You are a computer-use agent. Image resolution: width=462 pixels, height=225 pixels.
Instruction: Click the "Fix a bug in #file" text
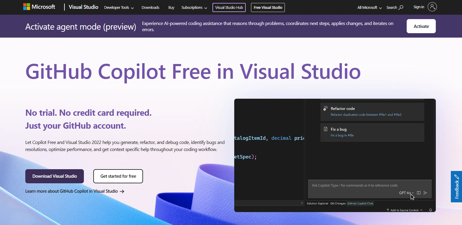(342, 135)
